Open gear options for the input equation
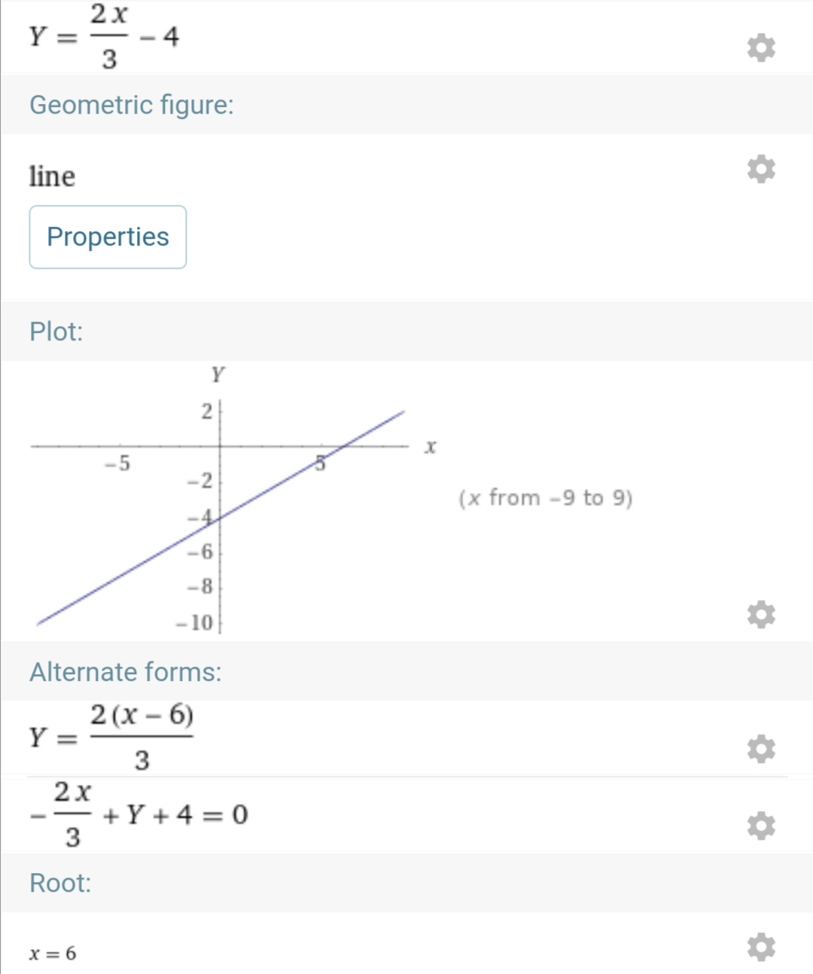Screen dimensions: 813x974 tap(760, 47)
